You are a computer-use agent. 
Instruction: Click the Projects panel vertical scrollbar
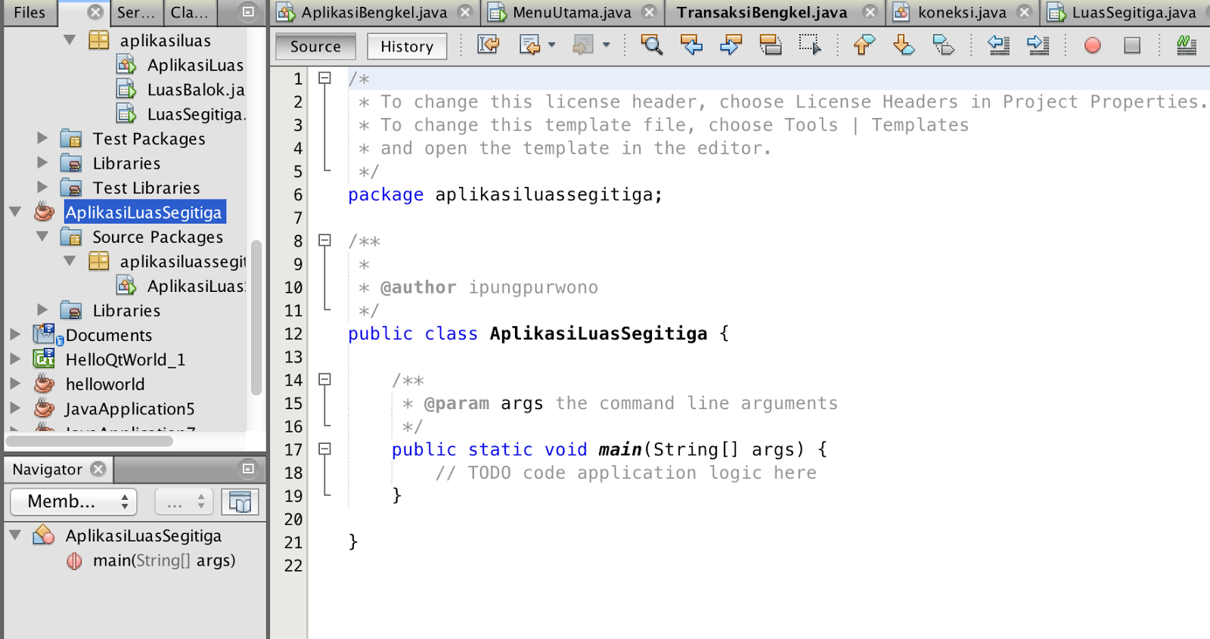(256, 317)
